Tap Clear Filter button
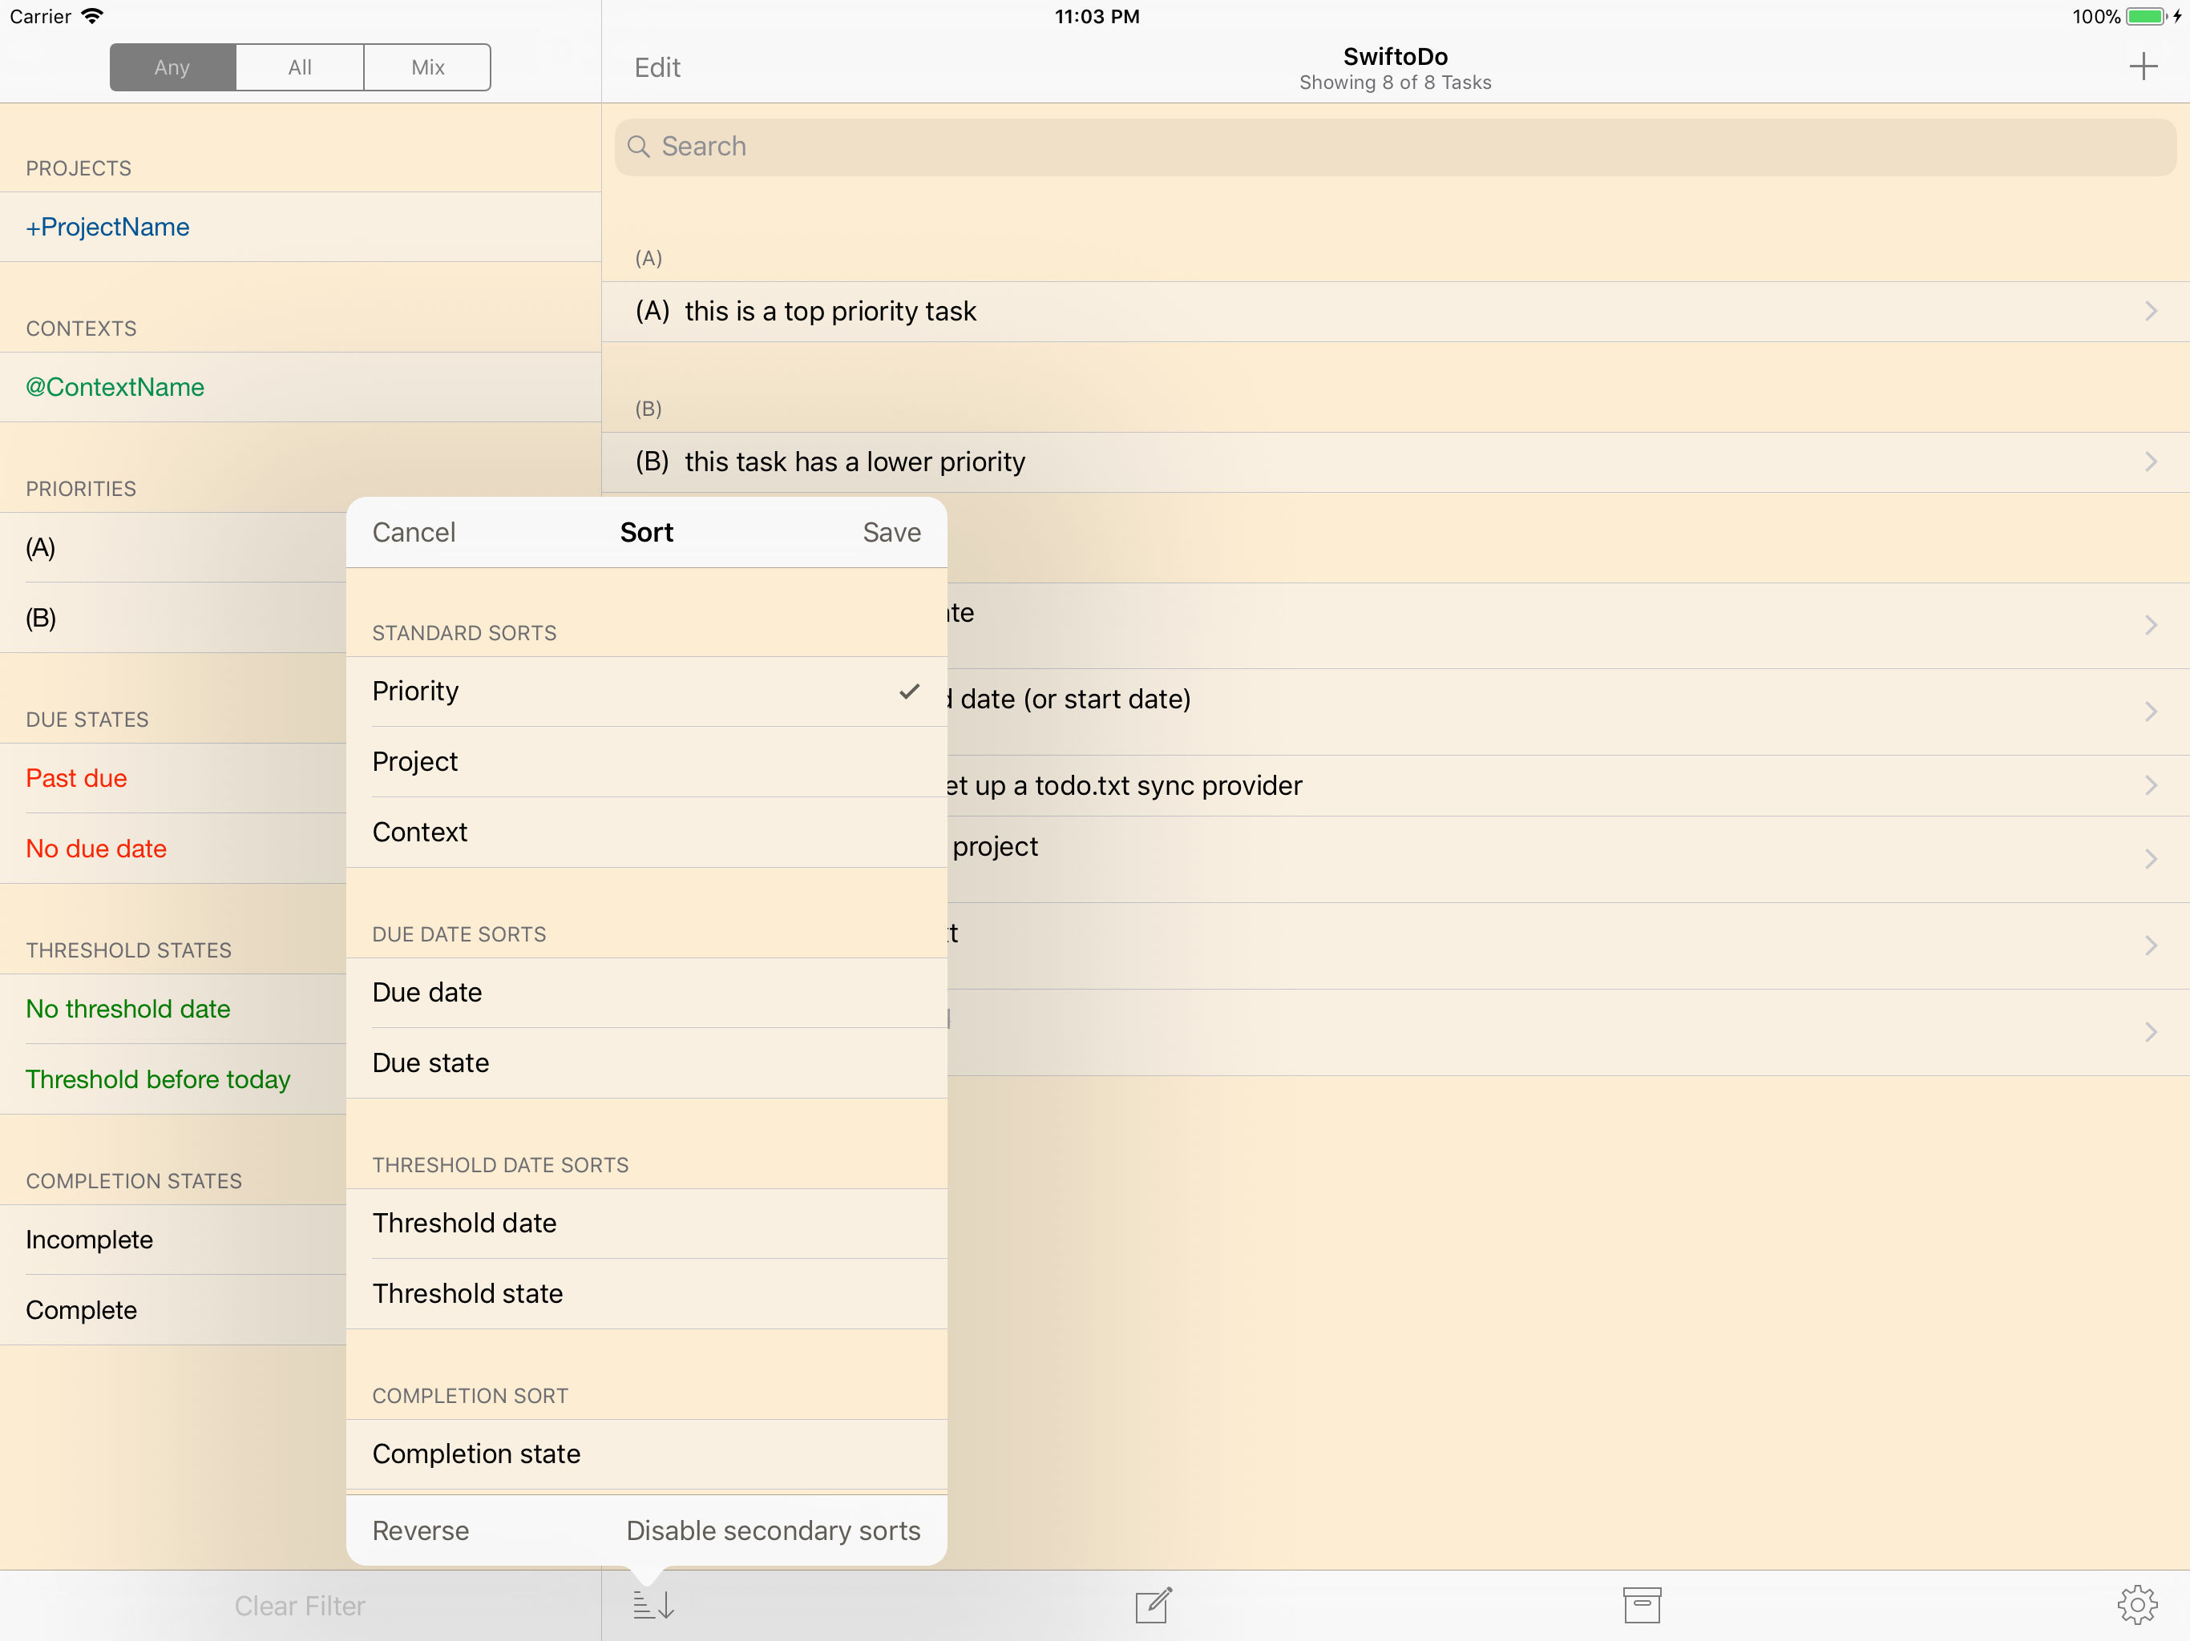 [300, 1606]
